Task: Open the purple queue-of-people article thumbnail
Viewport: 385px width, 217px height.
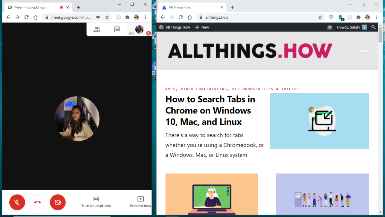Action: pyautogui.click(x=323, y=194)
